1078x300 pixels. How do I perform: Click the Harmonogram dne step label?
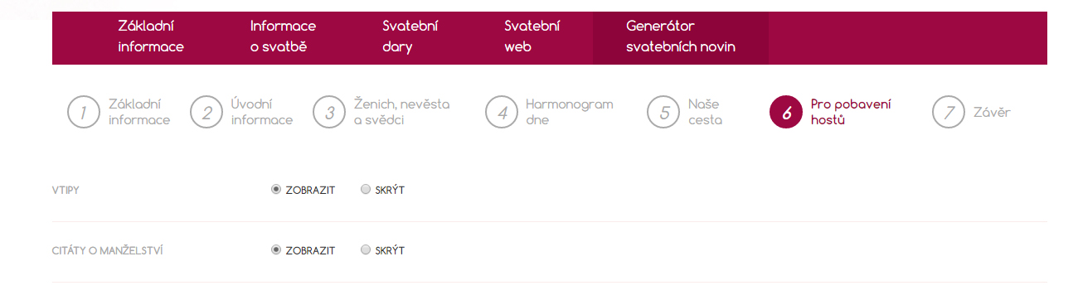point(569,112)
